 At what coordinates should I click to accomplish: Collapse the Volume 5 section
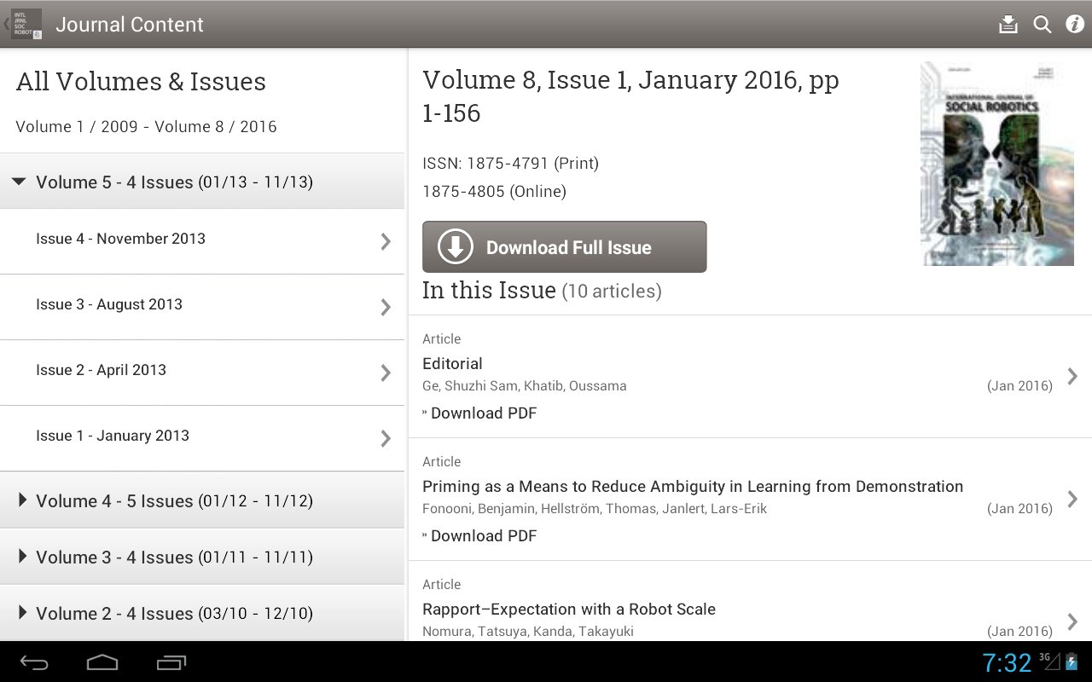coord(19,182)
